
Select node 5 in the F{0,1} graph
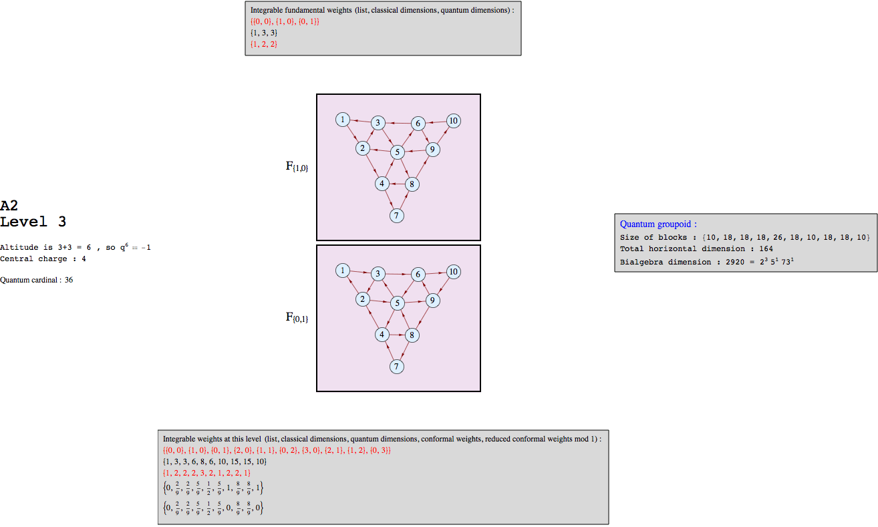click(398, 303)
